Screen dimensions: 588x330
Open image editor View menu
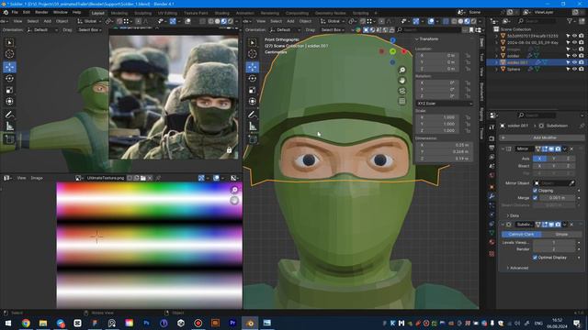coord(21,178)
